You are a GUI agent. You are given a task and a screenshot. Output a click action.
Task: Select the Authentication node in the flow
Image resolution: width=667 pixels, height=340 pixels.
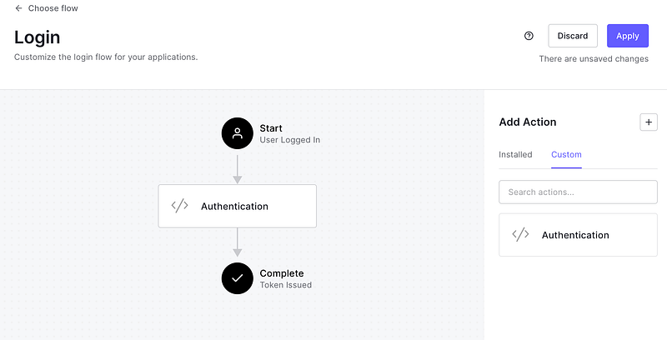(237, 206)
